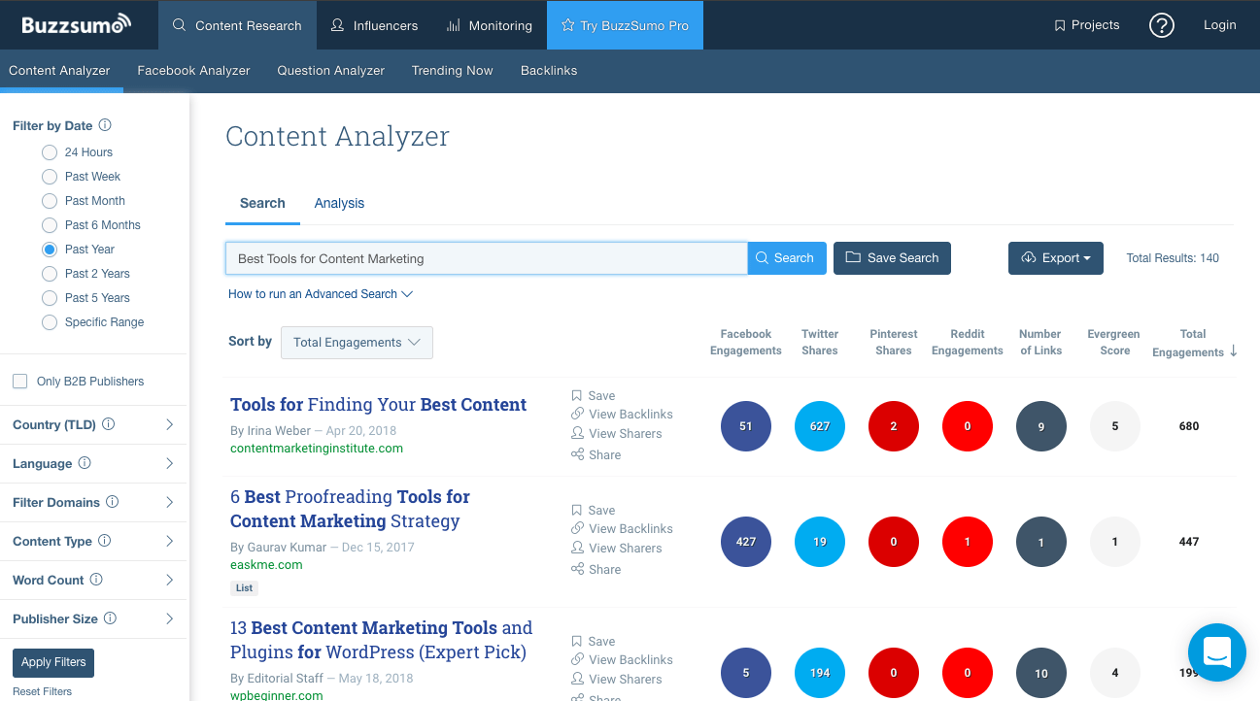This screenshot has width=1260, height=701.
Task: Click the blue Twitter Shares circle showing 627
Action: [820, 426]
